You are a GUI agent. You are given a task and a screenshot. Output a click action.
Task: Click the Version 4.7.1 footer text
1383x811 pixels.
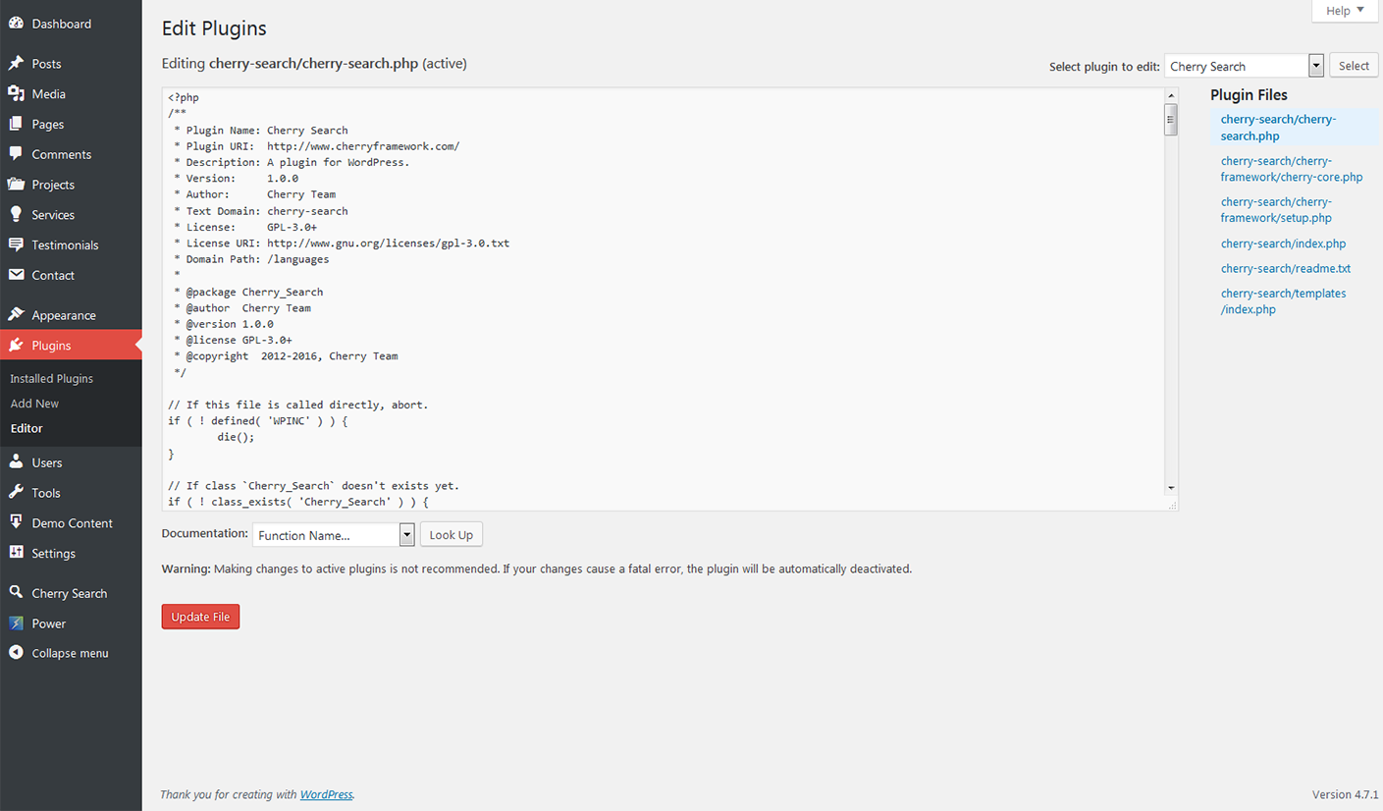click(1346, 794)
